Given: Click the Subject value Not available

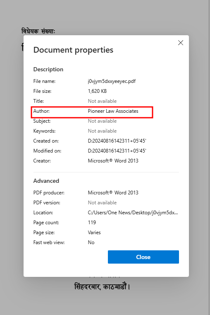Looking at the screenshot, I should 102,121.
